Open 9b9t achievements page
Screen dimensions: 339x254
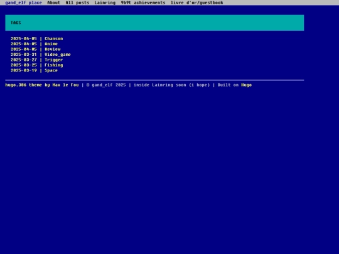pyautogui.click(x=143, y=3)
